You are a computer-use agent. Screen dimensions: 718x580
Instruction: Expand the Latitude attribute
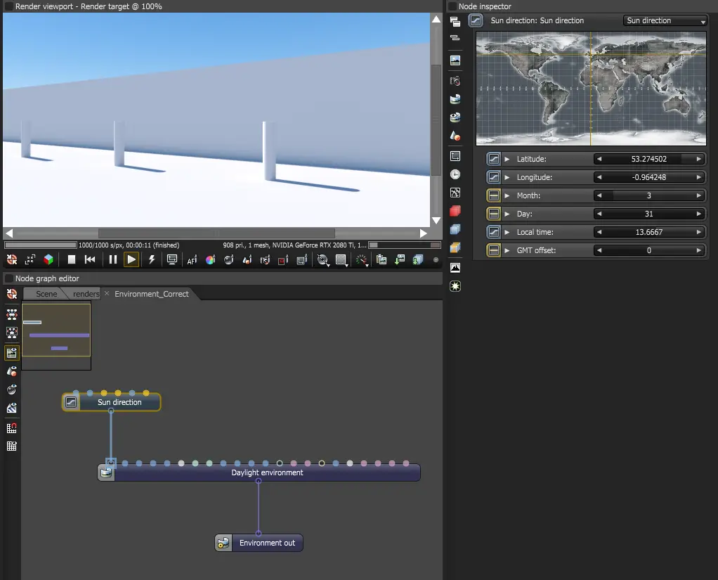point(507,159)
